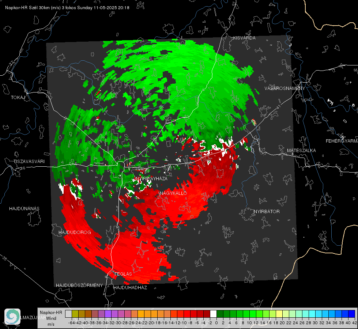Select the HAJDÚDOROG town label
358x329 pixels.
[x=75, y=232]
